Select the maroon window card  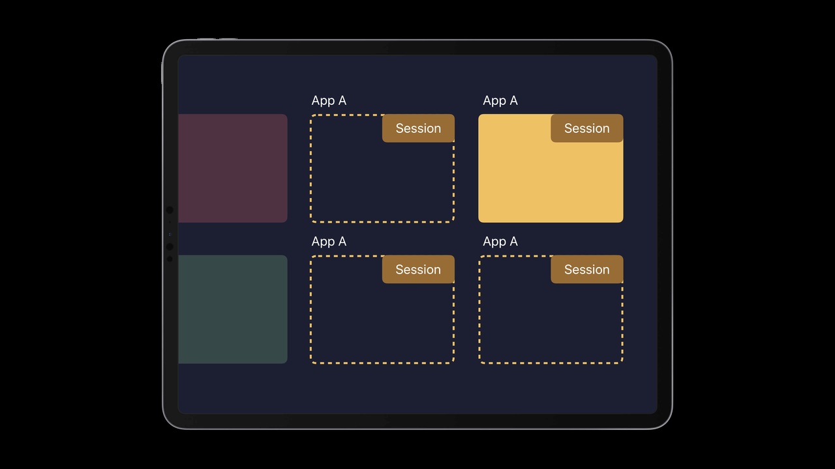[233, 168]
